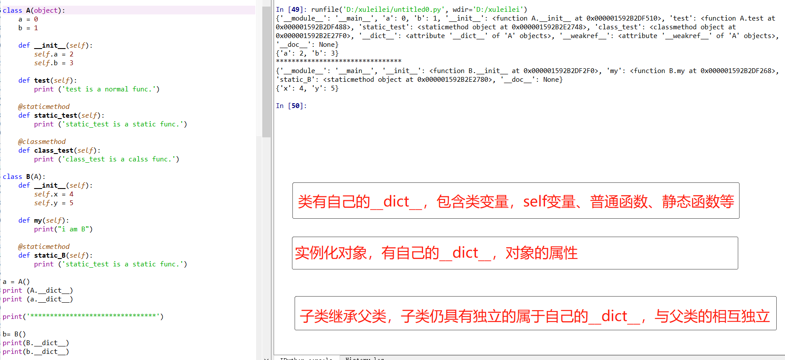Click the print 'class_test is a calss func.' line
785x360 pixels.
click(x=107, y=159)
